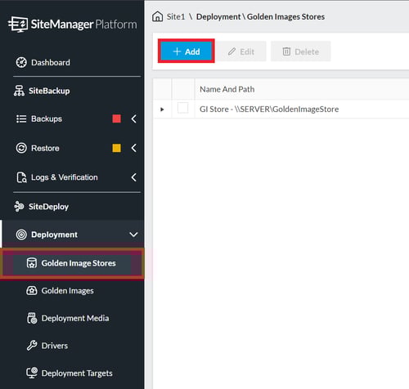Click the home icon in breadcrumb

[x=157, y=16]
